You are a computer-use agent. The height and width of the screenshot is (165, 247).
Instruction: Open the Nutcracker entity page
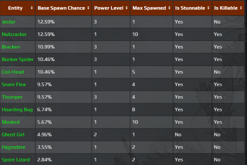(14, 34)
